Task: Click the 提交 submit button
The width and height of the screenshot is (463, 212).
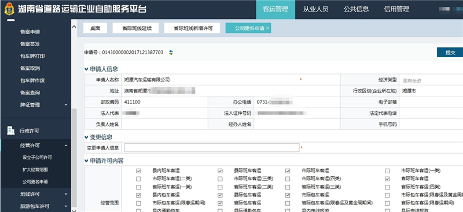Action: (x=450, y=53)
